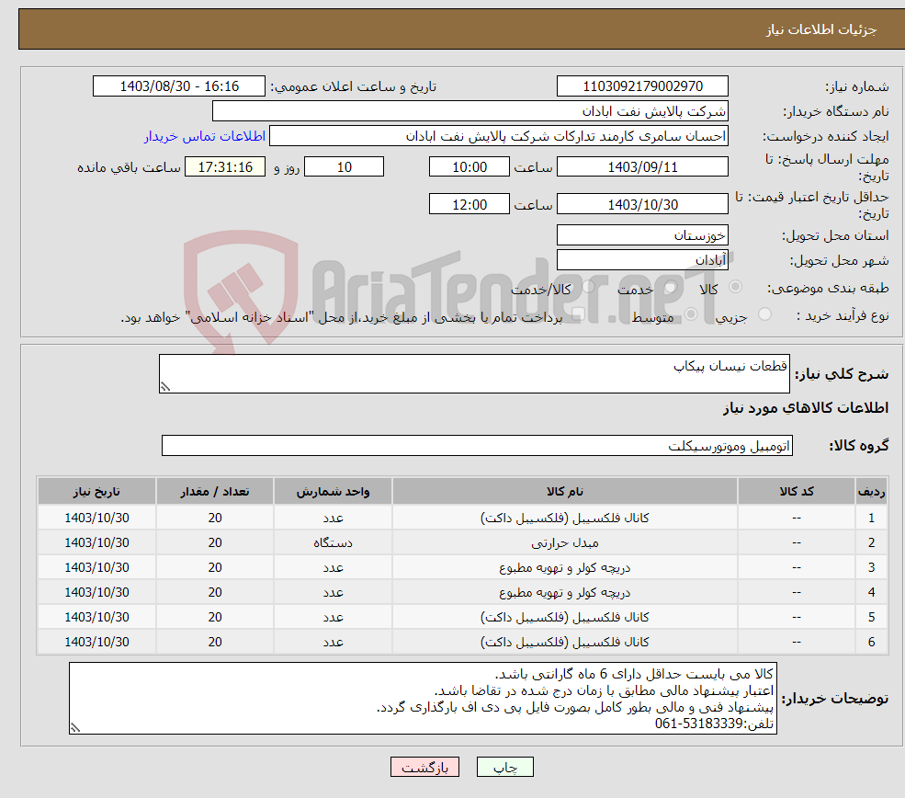Choose the جزیی purchase type radio
The height and width of the screenshot is (798, 905).
tap(764, 314)
